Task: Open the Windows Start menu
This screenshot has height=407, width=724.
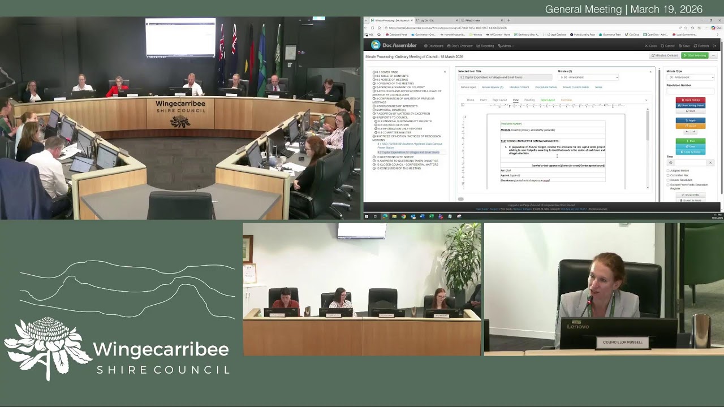Action: (x=366, y=216)
